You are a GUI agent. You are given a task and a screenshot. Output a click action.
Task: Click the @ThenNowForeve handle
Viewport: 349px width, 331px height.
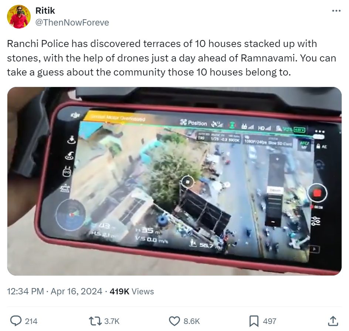click(72, 23)
